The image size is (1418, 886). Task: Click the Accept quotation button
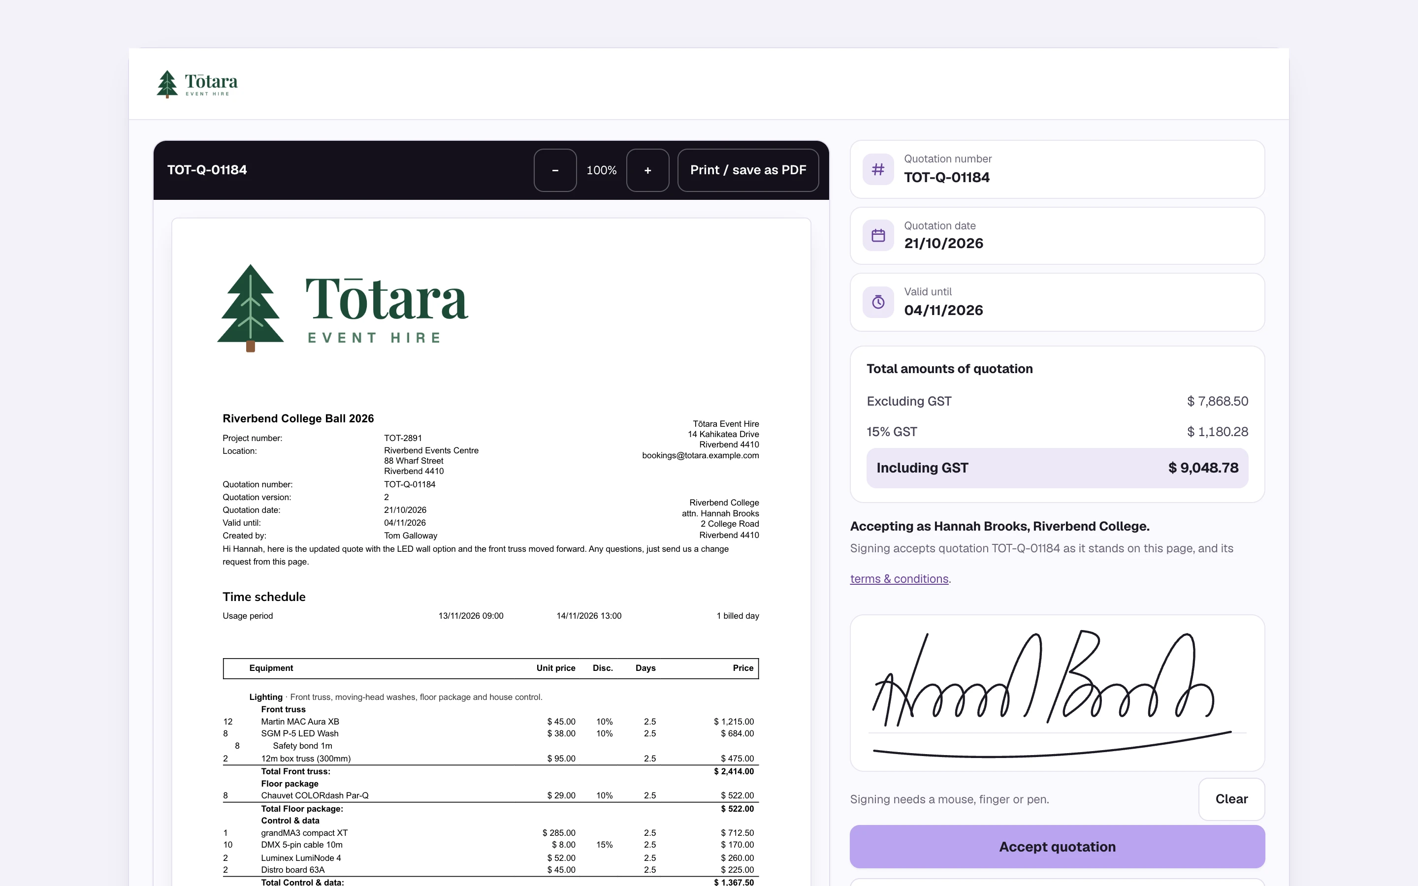pos(1057,847)
